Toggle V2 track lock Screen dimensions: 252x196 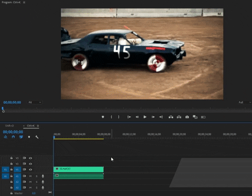point(12,164)
